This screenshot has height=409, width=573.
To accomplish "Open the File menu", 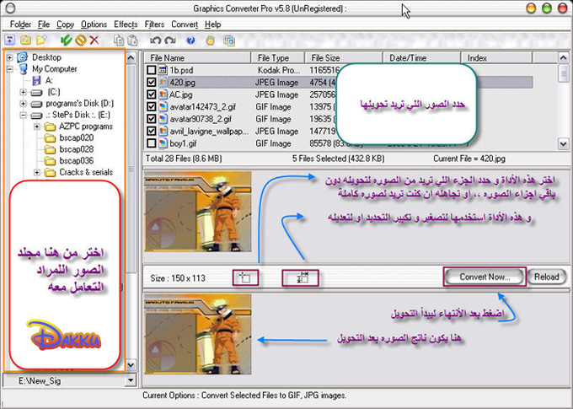I will pos(44,24).
